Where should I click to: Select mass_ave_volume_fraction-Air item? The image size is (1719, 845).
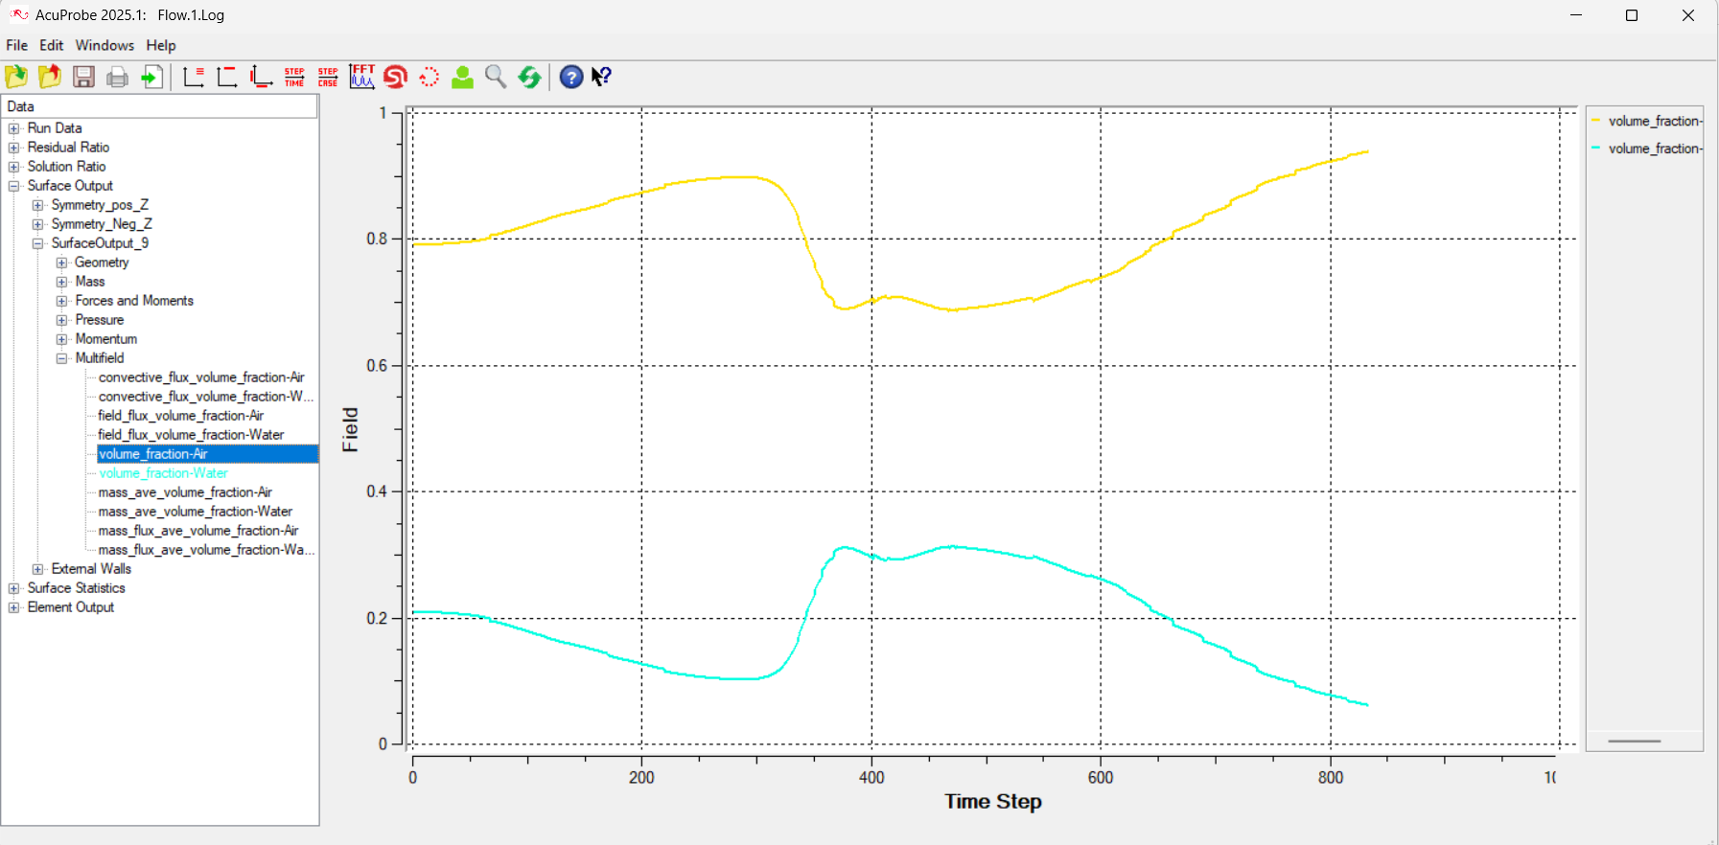tap(185, 492)
